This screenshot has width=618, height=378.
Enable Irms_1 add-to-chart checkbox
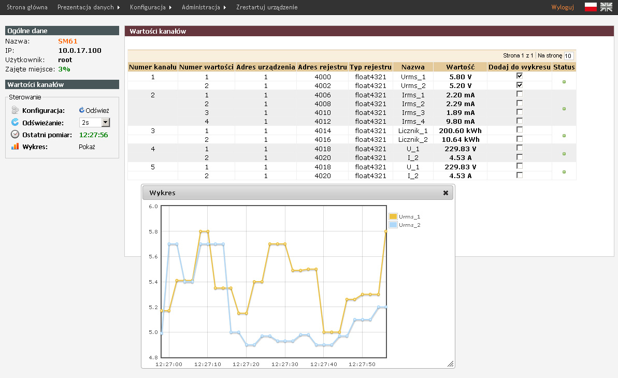click(x=520, y=94)
